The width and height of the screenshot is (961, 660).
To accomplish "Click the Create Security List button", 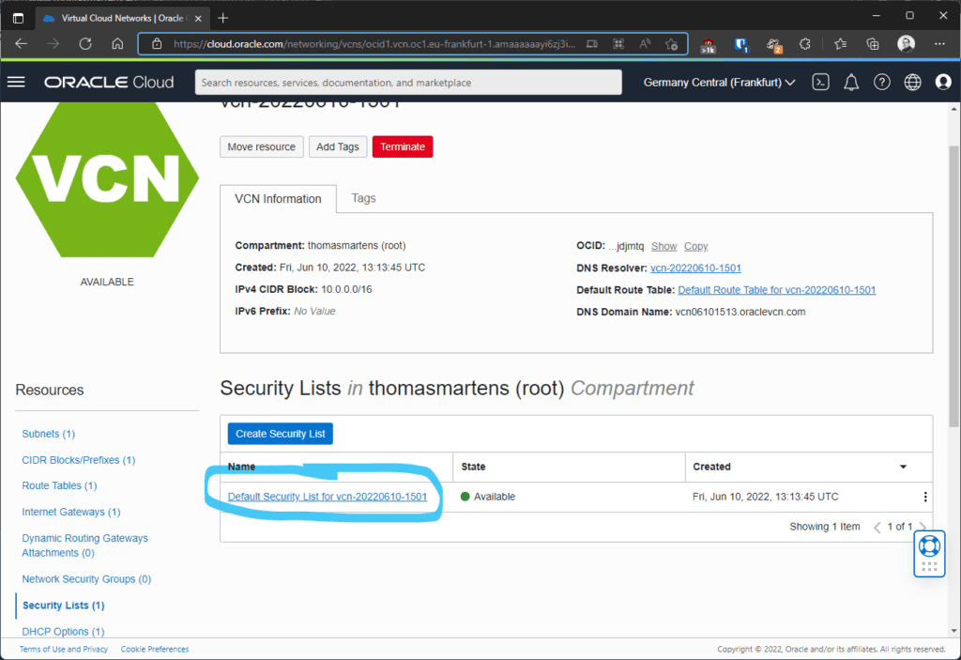I will tap(280, 433).
